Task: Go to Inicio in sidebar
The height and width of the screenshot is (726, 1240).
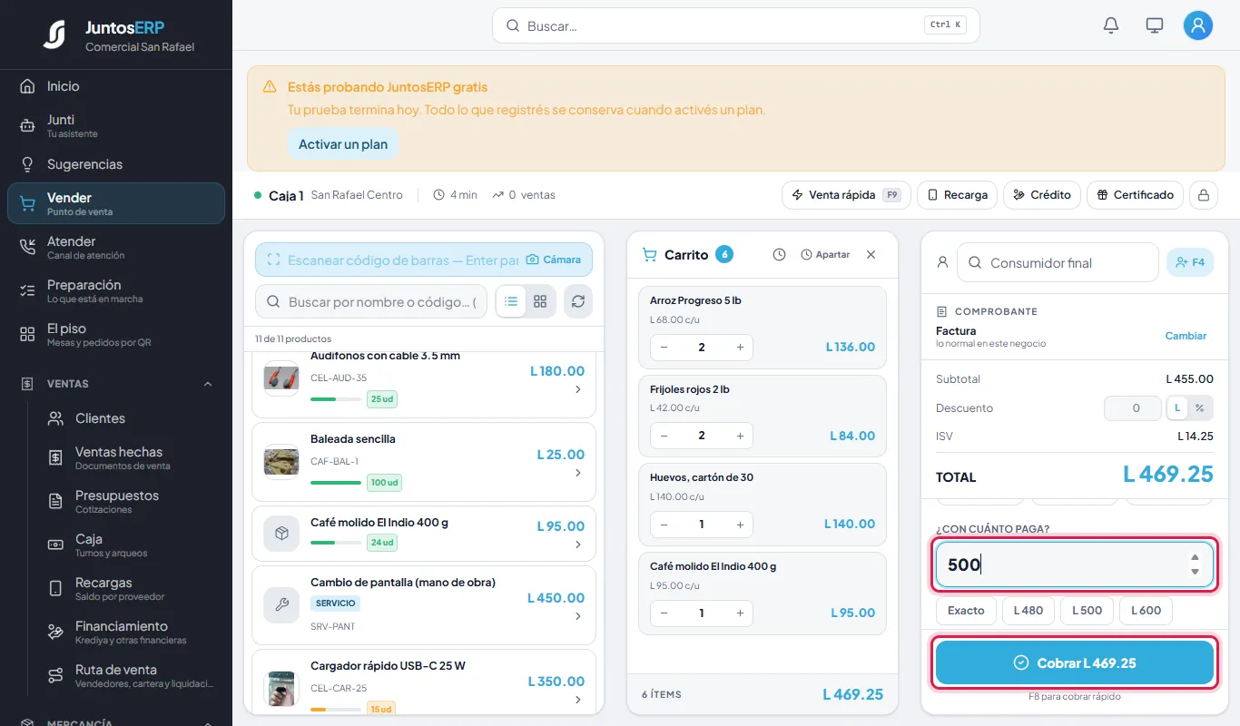Action: coord(116,86)
